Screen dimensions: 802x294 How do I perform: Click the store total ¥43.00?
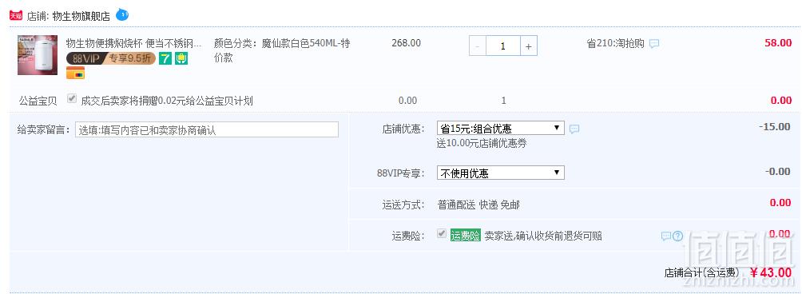point(771,272)
